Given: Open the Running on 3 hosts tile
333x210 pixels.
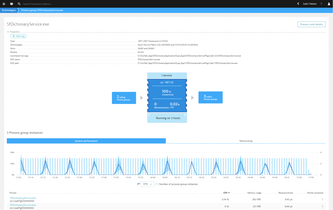Looking at the screenshot, I should (x=167, y=118).
